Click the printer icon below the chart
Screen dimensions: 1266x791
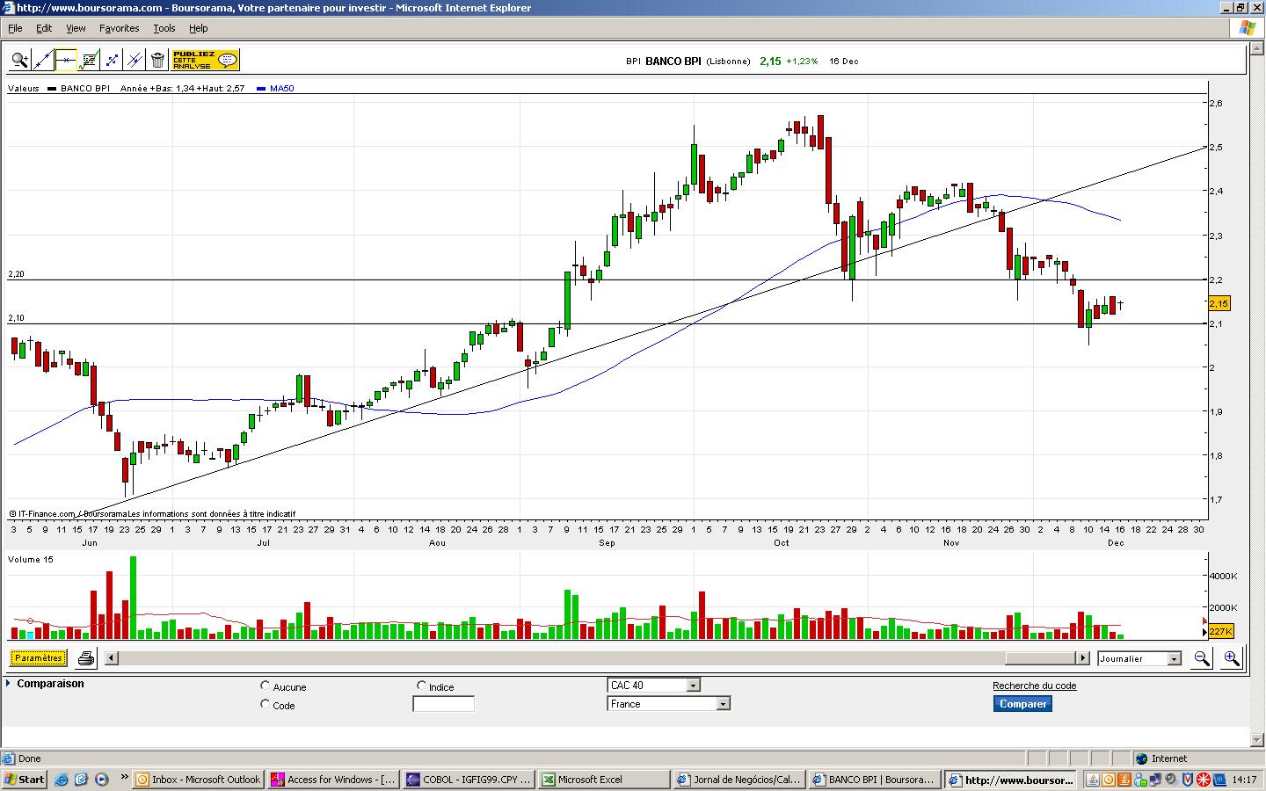pos(86,657)
